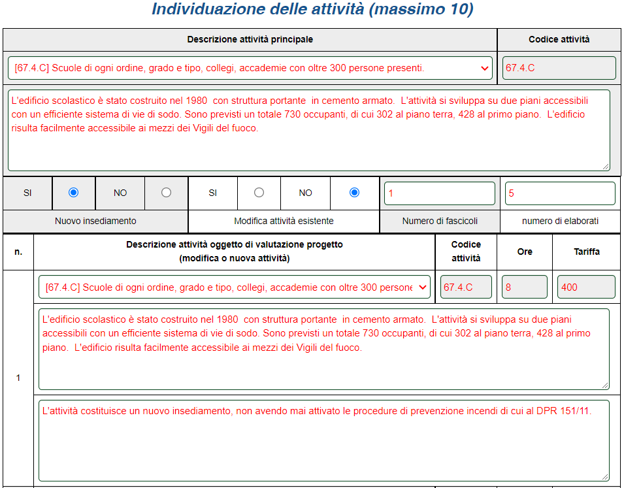Image resolution: width=624 pixels, height=488 pixels.
Task: Click the 'Descrizione attività principale' header
Action: [x=250, y=39]
